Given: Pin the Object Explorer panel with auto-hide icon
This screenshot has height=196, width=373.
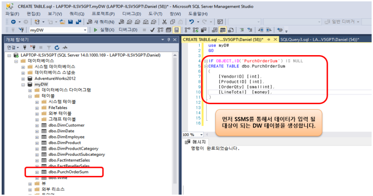Looking at the screenshot, I should coord(169,40).
